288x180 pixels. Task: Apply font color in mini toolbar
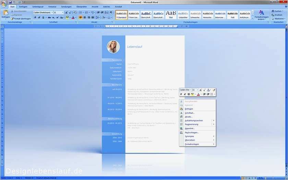[198, 94]
